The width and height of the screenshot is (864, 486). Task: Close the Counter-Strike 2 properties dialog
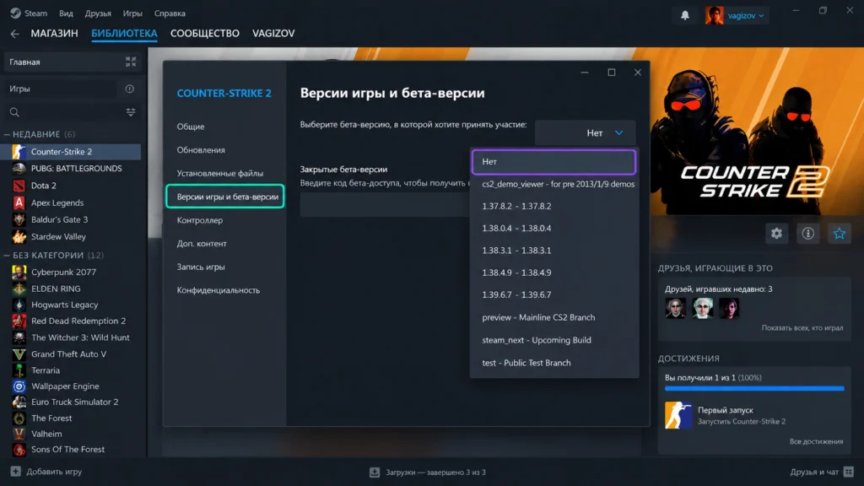pos(638,73)
